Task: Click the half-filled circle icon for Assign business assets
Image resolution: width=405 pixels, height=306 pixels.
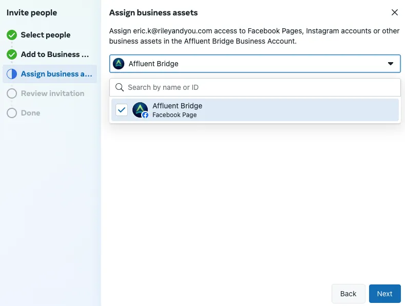Action: 12,74
